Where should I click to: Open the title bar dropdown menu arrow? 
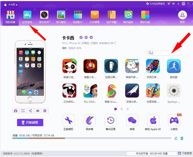click(178, 4)
